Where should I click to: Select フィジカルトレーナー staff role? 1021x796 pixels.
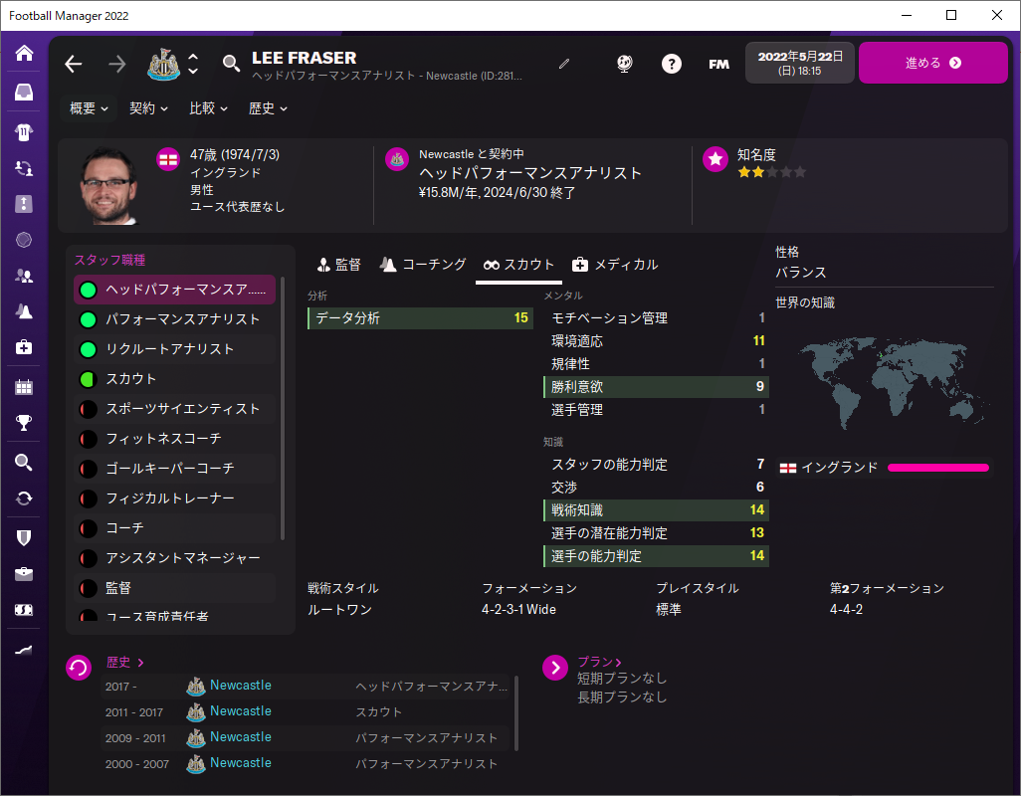(174, 498)
